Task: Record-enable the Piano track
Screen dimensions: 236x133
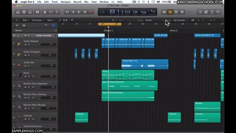Action: 33,76
